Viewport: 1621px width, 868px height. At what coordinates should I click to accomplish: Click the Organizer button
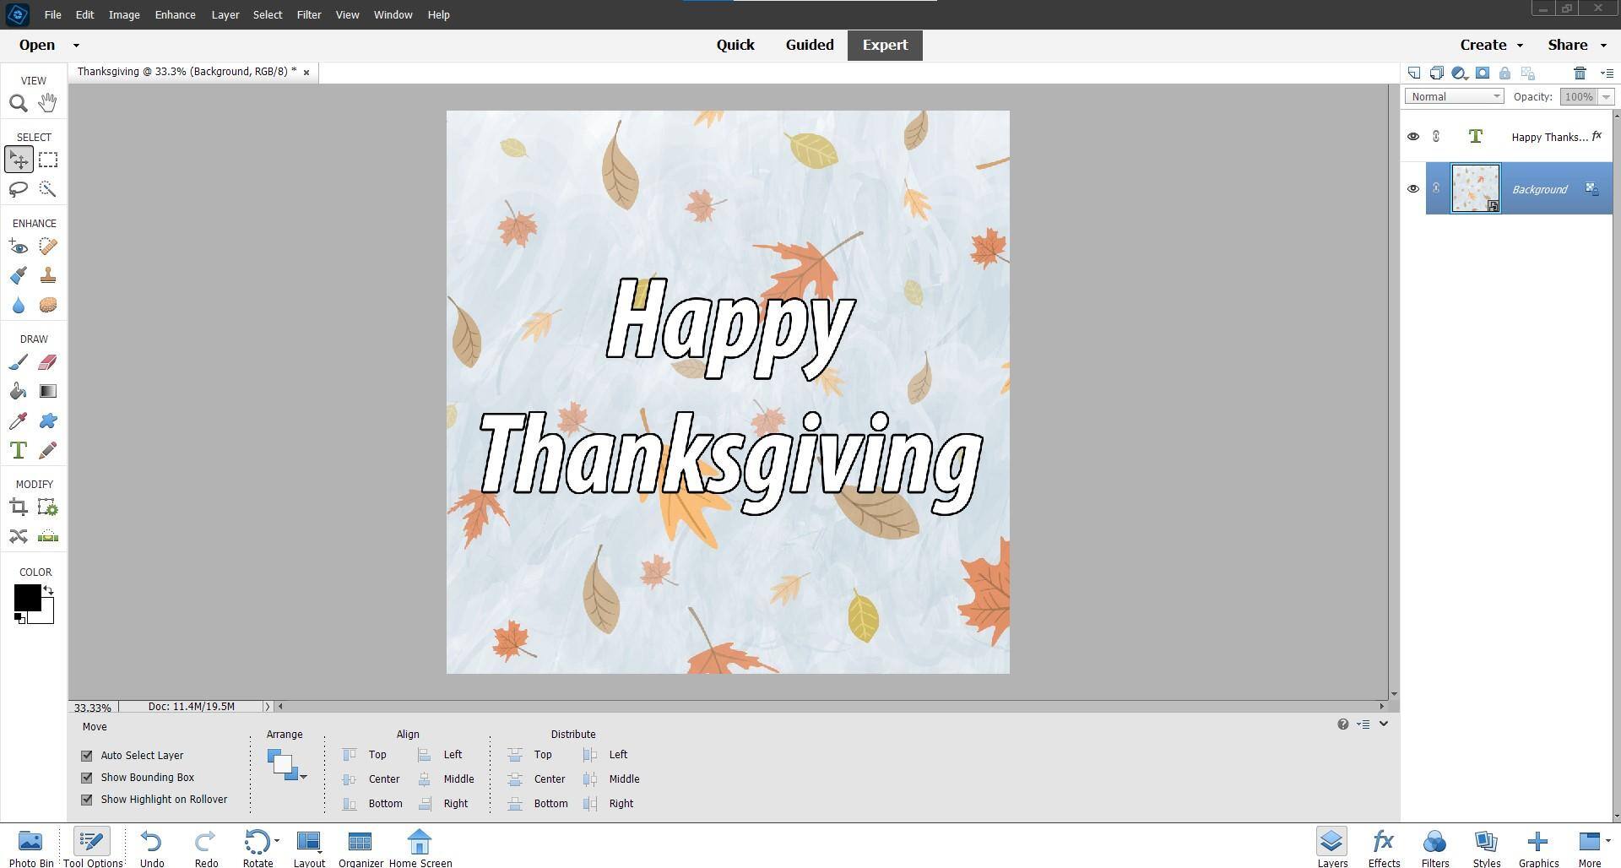[x=361, y=847]
